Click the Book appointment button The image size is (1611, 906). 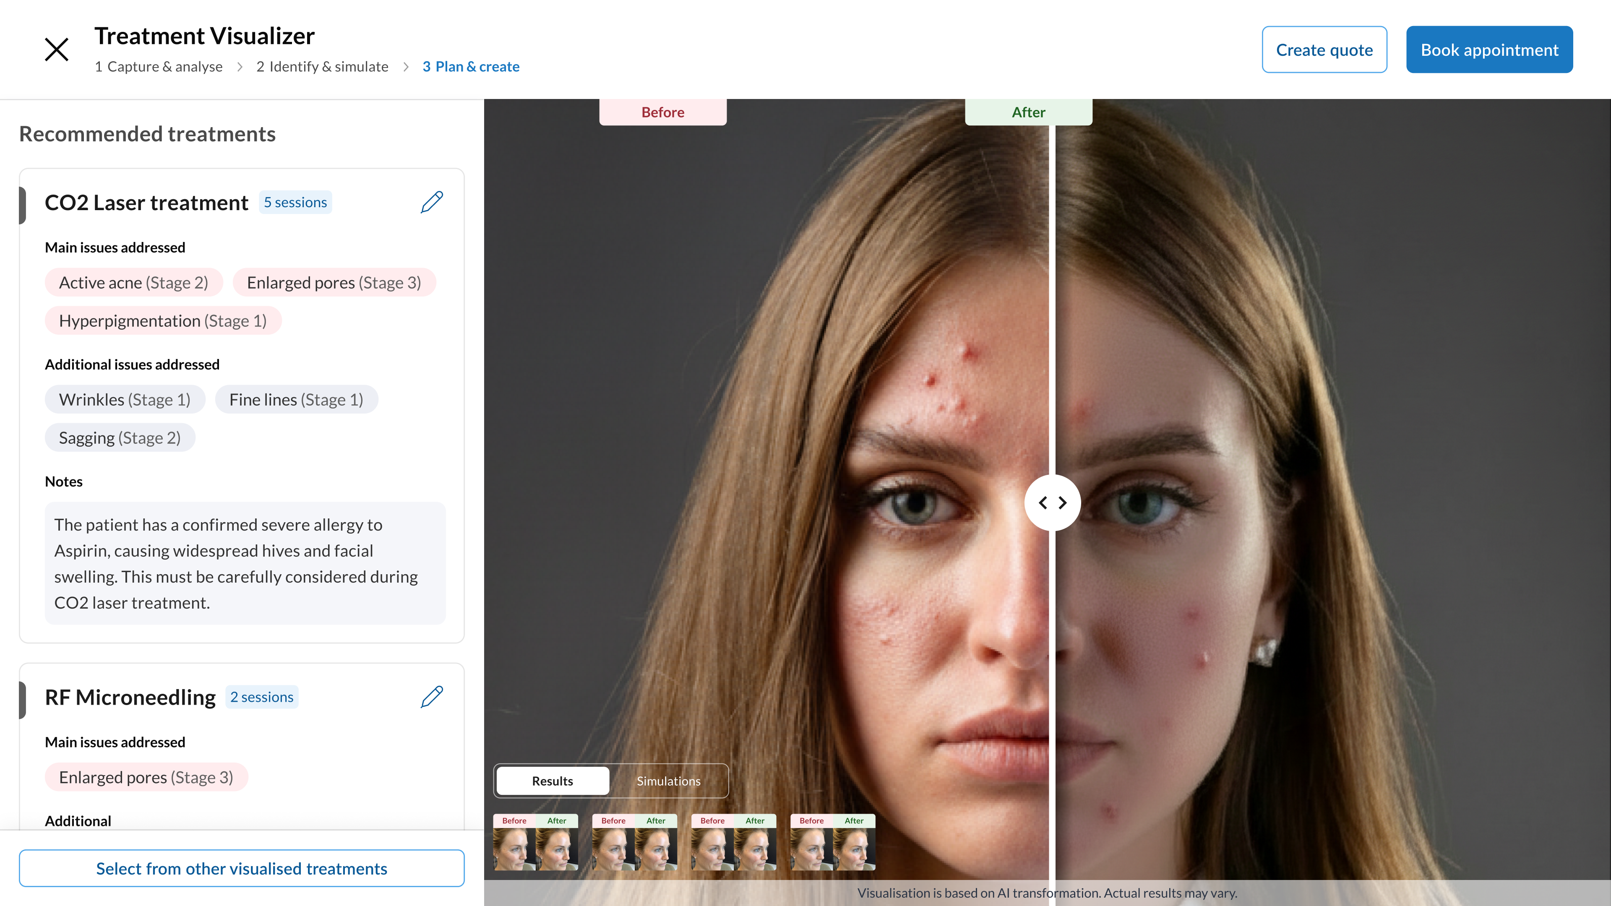coord(1489,49)
